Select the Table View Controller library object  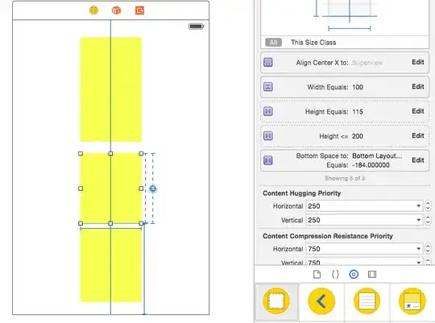367,301
